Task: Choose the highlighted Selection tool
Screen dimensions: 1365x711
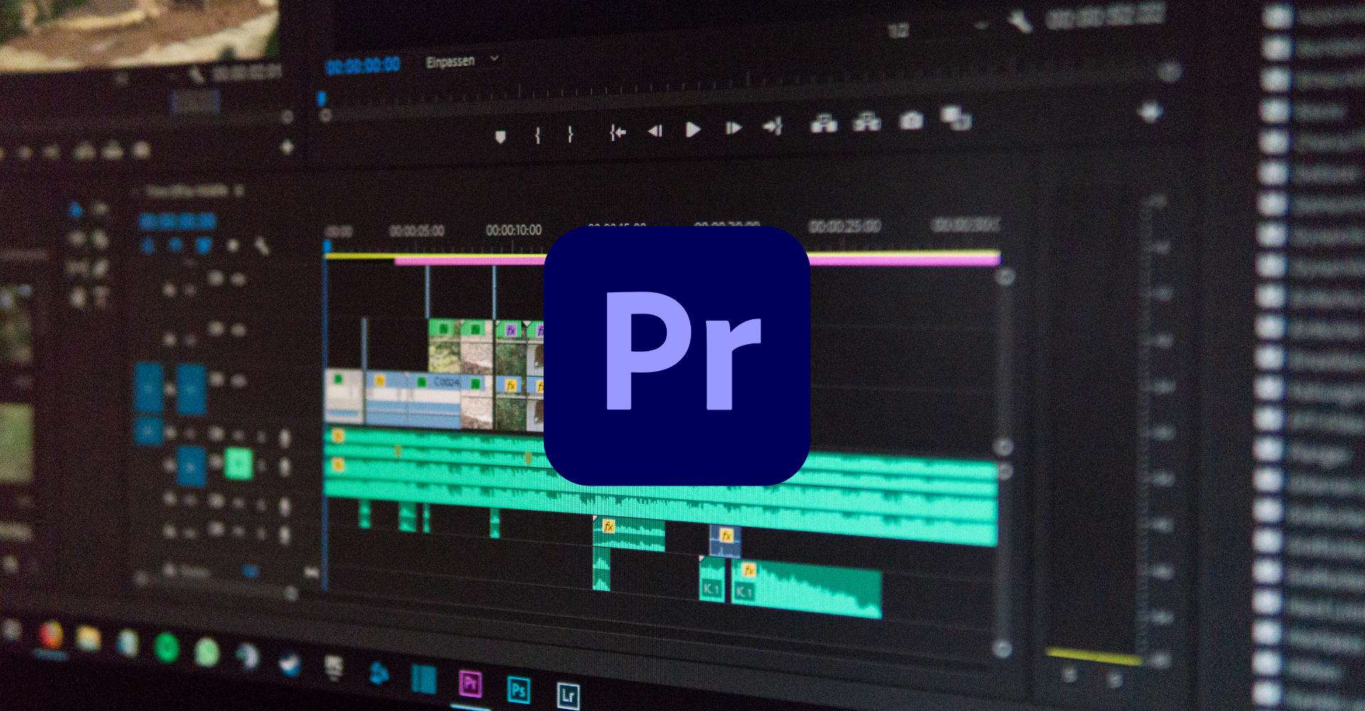Action: [76, 209]
